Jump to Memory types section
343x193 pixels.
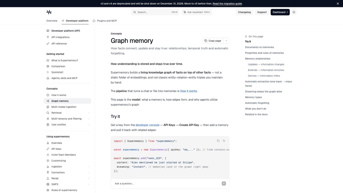pyautogui.click(x=253, y=97)
